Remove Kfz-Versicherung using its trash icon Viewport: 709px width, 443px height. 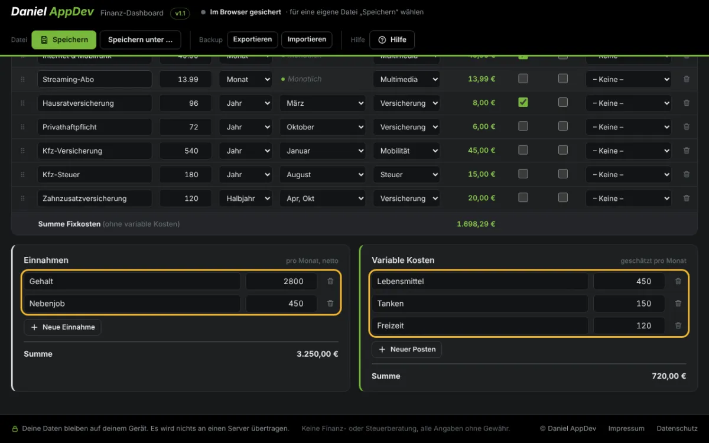(x=686, y=151)
